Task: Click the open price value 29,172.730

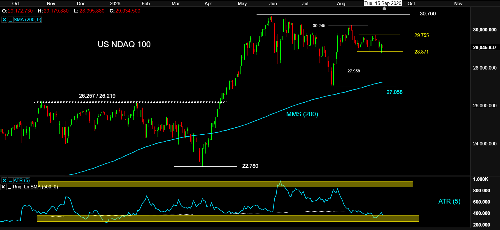Action: click(20, 11)
